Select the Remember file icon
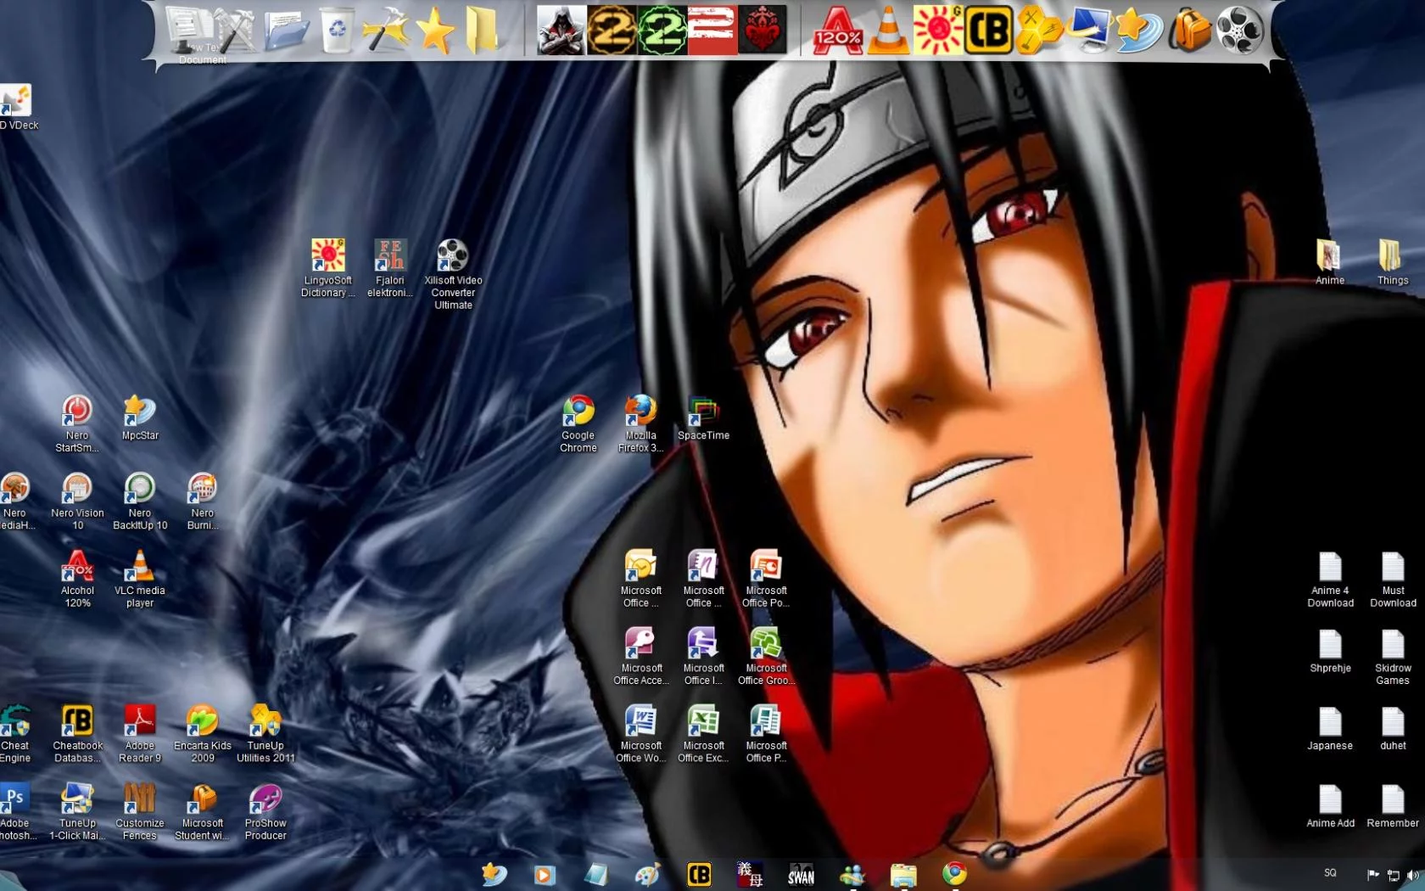The width and height of the screenshot is (1425, 891). 1393,805
